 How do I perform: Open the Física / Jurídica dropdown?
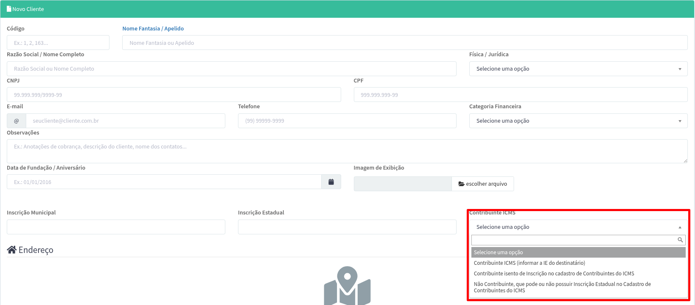[x=578, y=69]
